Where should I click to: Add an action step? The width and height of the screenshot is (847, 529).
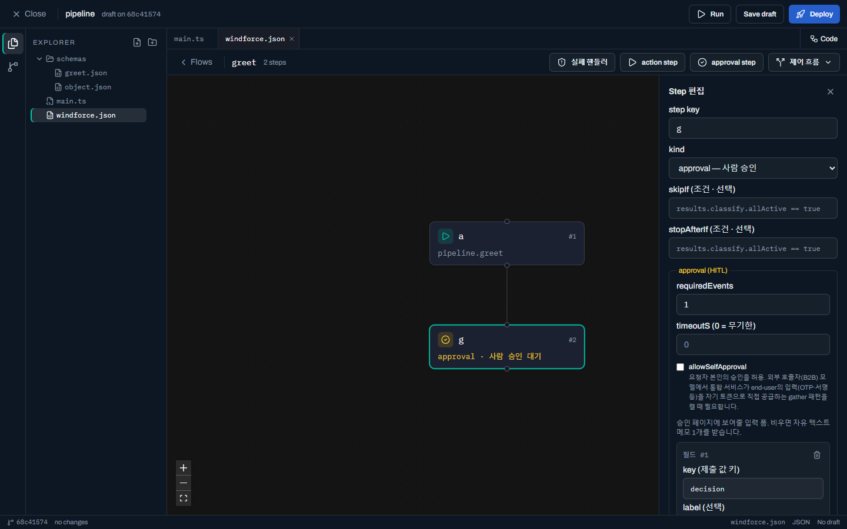pyautogui.click(x=653, y=62)
